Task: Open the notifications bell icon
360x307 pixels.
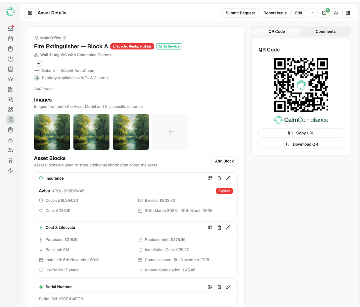Action: [x=336, y=13]
